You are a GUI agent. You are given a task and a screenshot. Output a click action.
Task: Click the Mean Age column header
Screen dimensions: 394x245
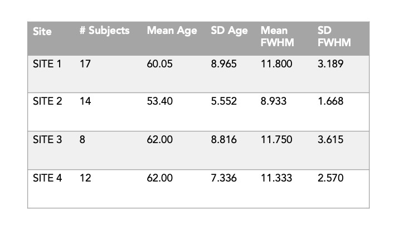pyautogui.click(x=172, y=31)
